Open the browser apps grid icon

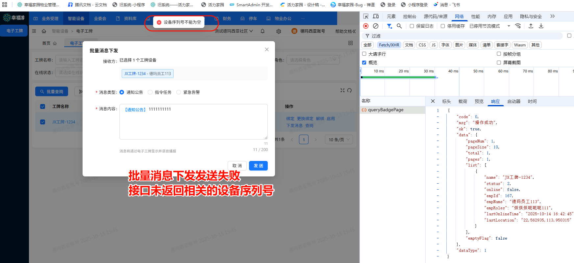[x=5, y=5]
